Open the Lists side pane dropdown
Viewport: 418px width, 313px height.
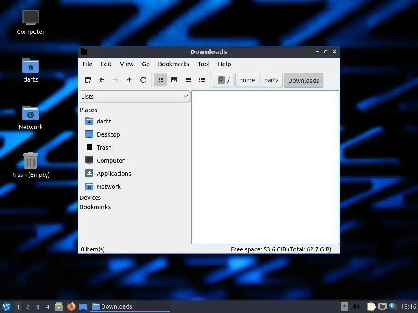[134, 97]
